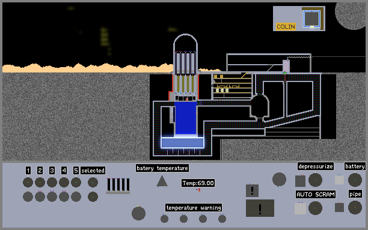Screen dimensions: 368x230
Task: Click the first temperature warning light
Action: pos(164,219)
